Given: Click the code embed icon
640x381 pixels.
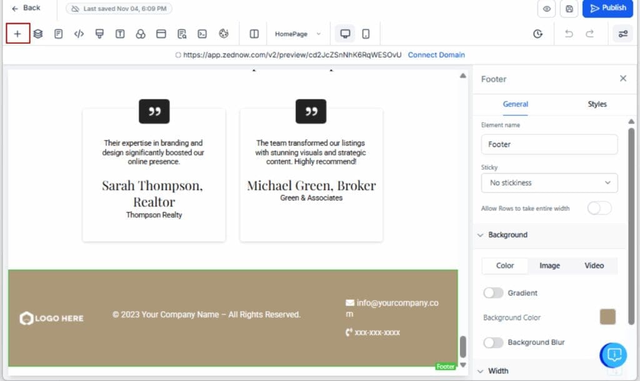Looking at the screenshot, I should tap(79, 34).
